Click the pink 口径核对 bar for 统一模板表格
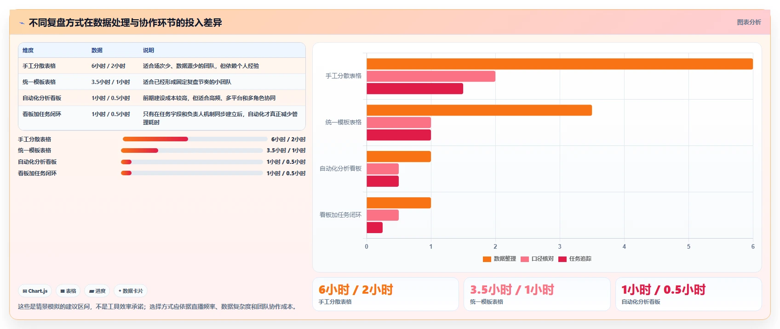This screenshot has height=329, width=780. [399, 123]
